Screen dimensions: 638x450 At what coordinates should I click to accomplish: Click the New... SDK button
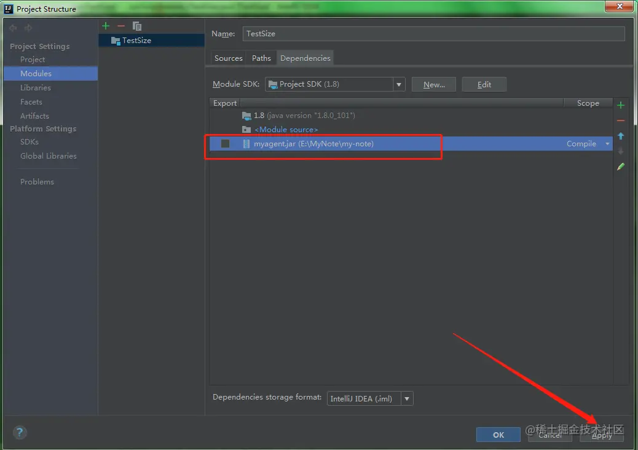(434, 84)
